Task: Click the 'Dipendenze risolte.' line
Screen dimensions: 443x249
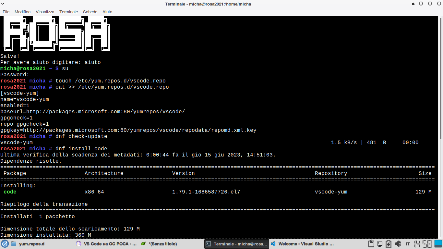Action: pos(31,161)
